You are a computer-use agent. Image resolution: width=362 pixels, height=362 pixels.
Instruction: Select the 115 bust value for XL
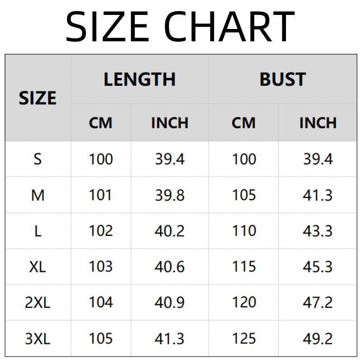(244, 267)
